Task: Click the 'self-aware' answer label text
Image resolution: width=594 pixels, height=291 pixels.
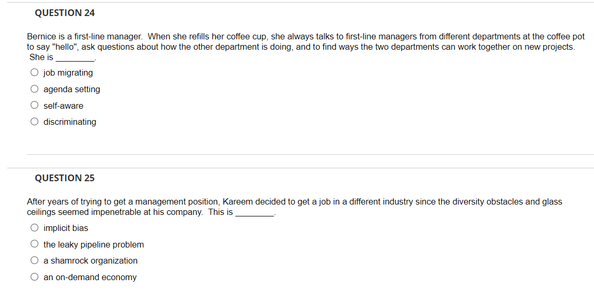Action: tap(63, 106)
